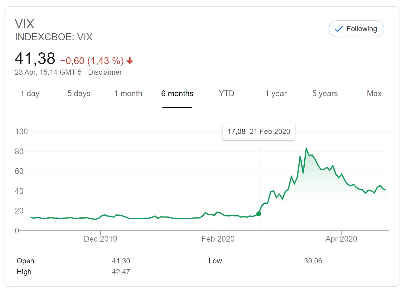Select the 6 months tab
The image size is (404, 293).
click(x=177, y=94)
